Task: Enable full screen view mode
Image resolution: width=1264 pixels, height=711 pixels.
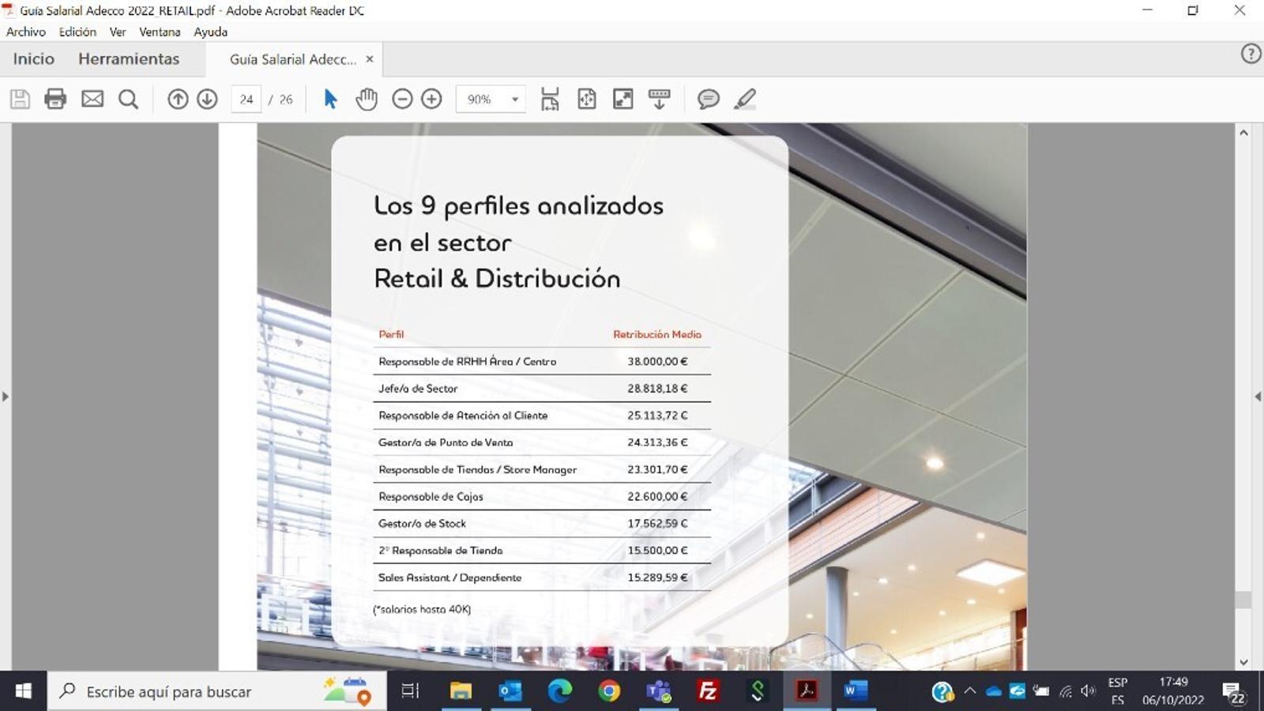Action: pyautogui.click(x=623, y=99)
